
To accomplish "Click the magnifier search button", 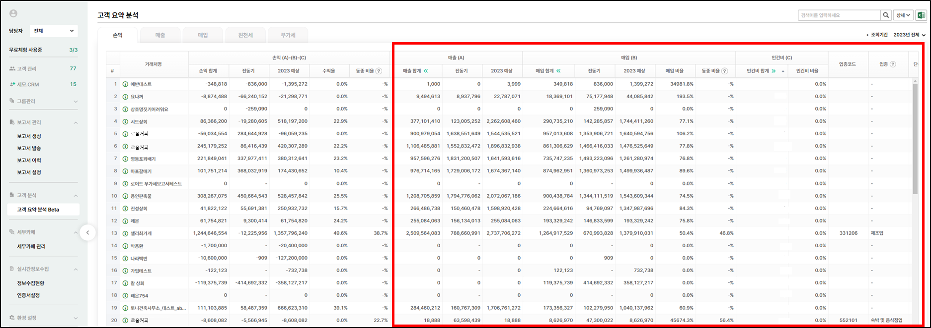I will (x=886, y=15).
